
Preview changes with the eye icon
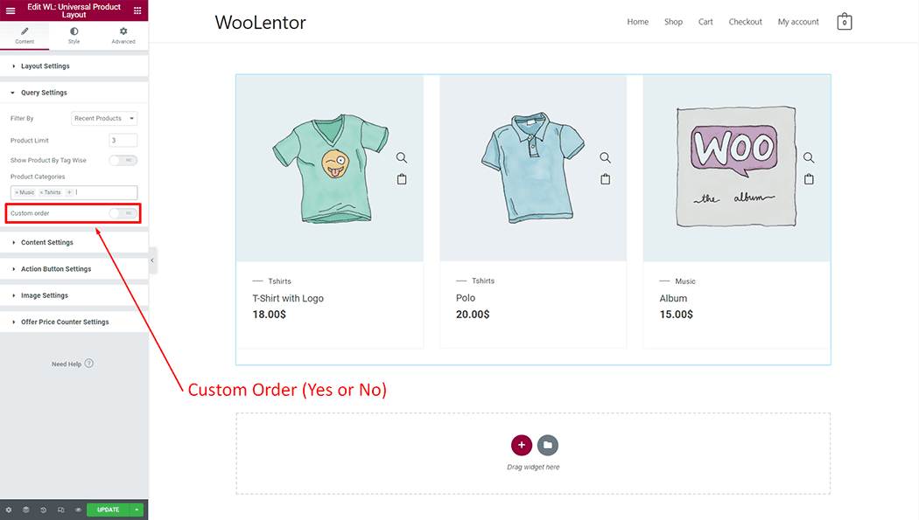(78, 510)
